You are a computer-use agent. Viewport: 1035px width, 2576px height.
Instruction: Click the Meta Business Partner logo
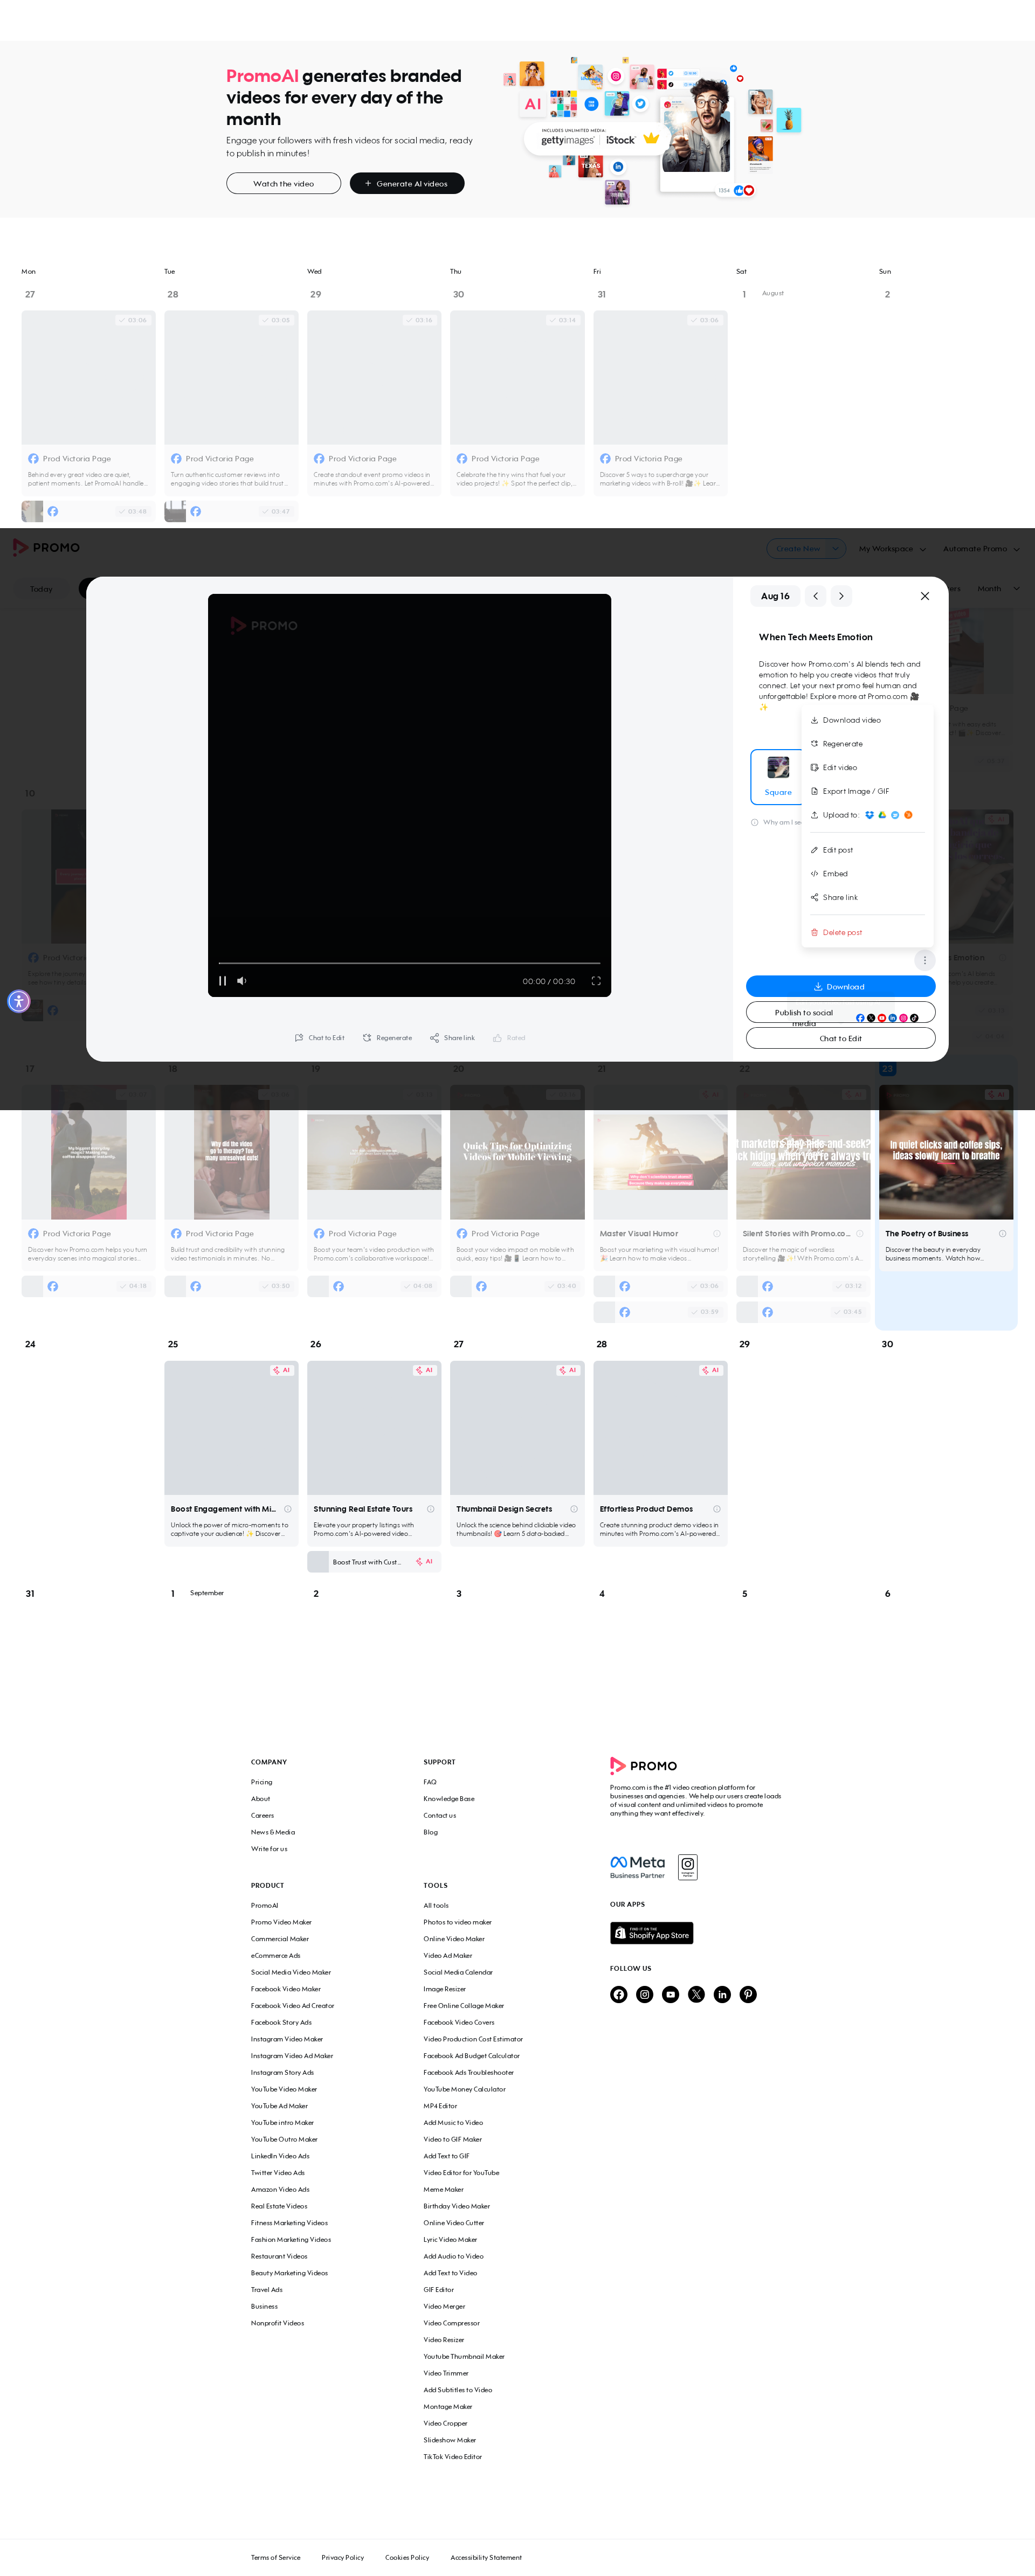pyautogui.click(x=638, y=1867)
